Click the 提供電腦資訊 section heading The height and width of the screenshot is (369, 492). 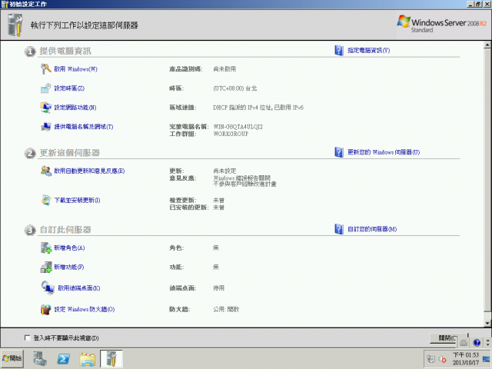point(65,51)
